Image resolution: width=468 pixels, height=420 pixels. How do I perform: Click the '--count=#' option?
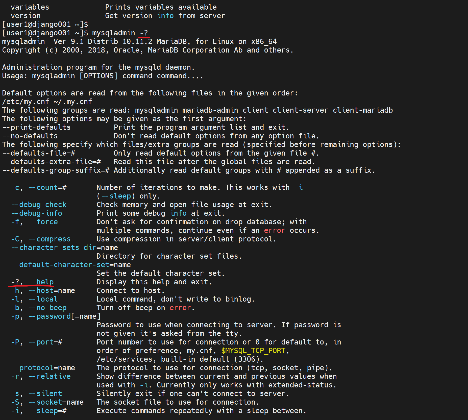click(x=47, y=187)
